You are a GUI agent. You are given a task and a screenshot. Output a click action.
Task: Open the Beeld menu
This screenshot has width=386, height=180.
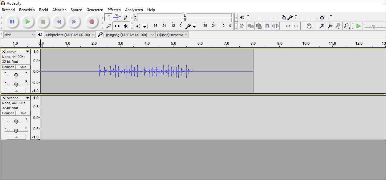click(x=43, y=10)
